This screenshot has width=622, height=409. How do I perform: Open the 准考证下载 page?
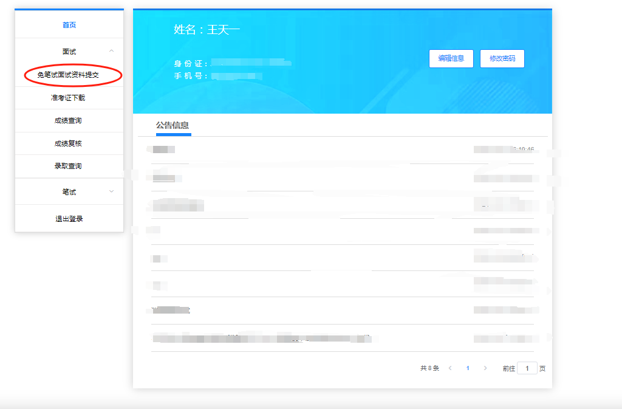click(68, 97)
